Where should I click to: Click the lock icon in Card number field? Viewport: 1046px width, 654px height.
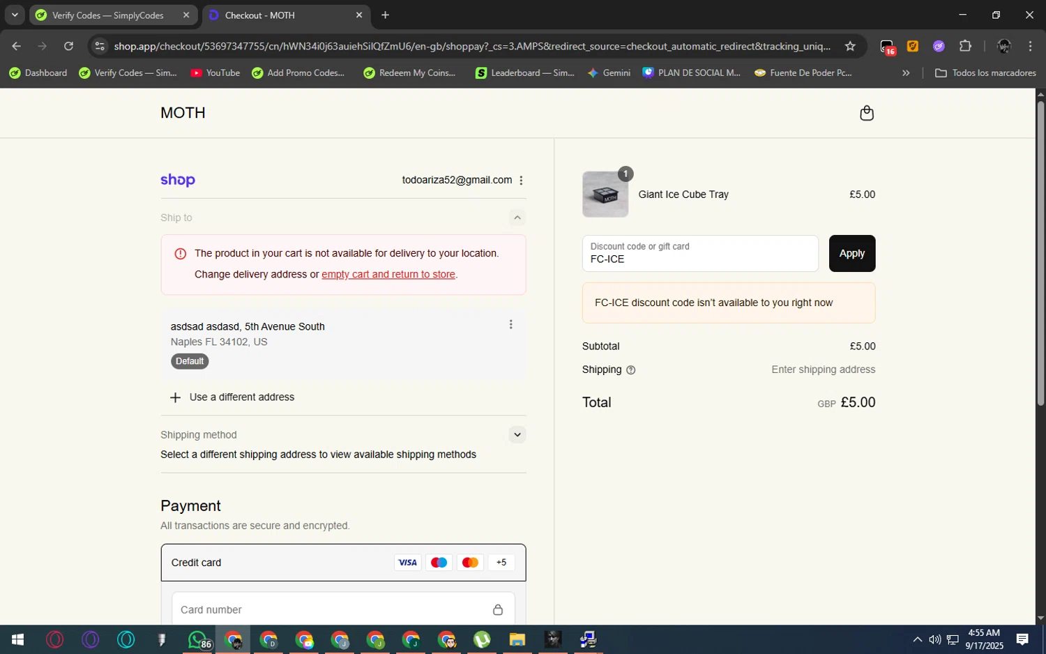498,609
